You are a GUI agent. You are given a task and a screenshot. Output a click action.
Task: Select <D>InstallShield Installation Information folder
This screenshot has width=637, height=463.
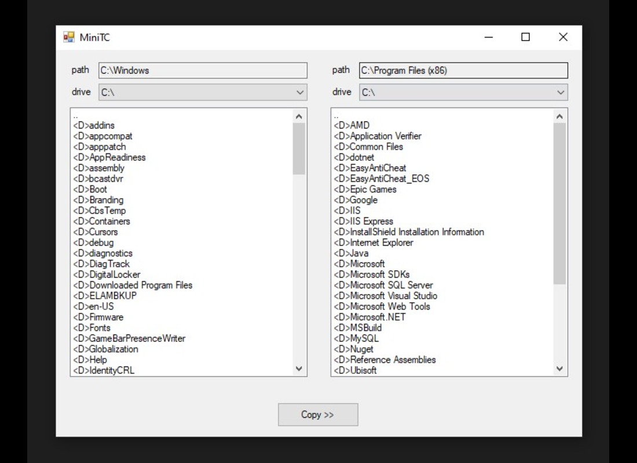click(409, 232)
